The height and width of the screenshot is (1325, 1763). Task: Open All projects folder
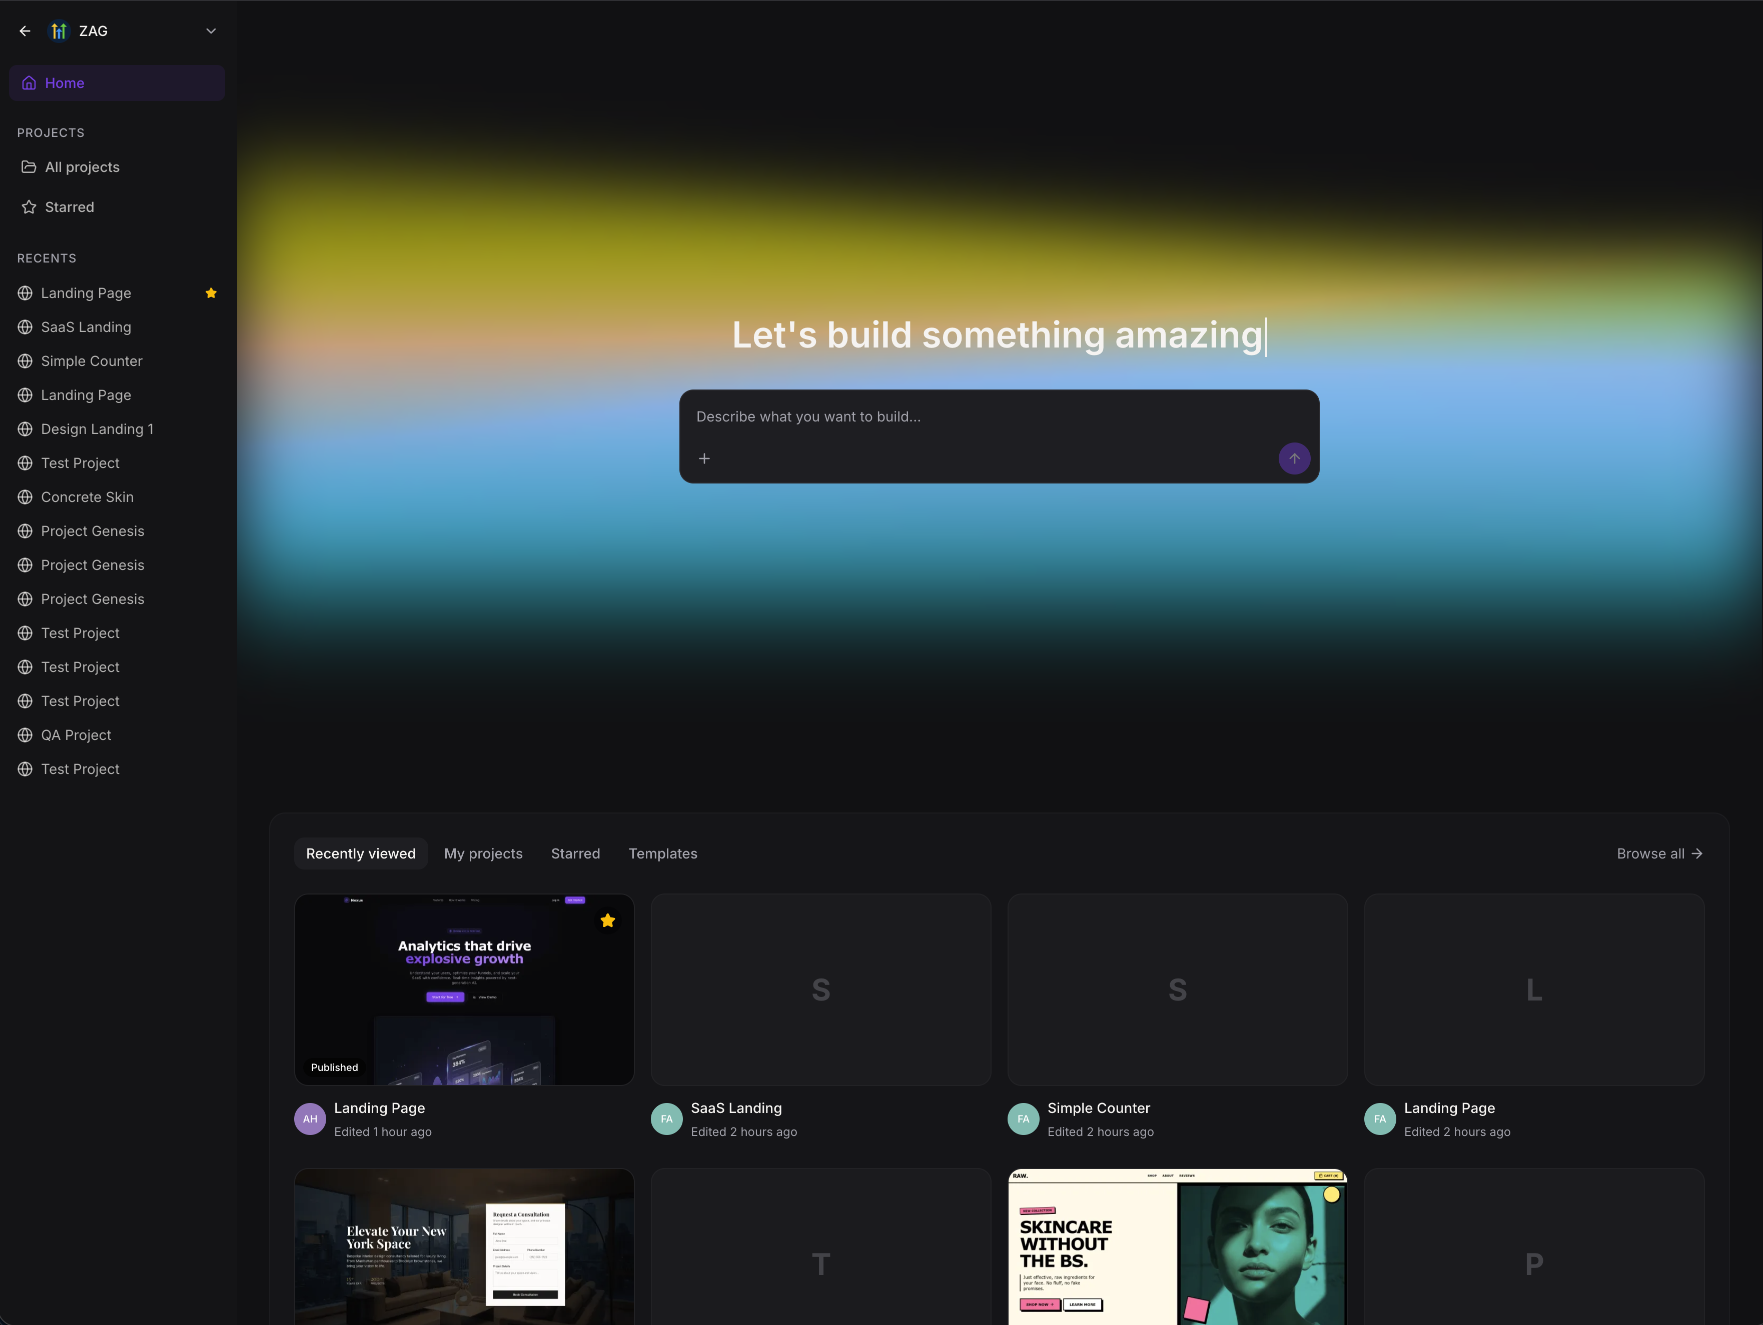(82, 166)
